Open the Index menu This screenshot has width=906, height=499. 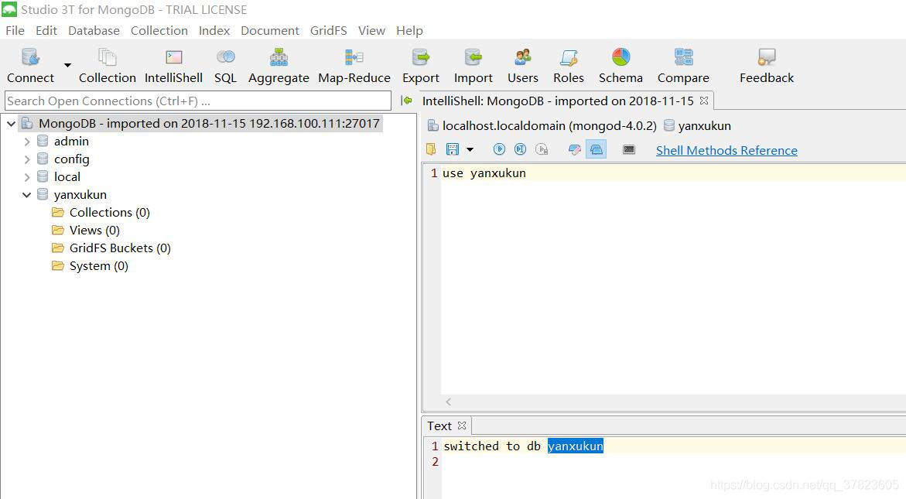(x=214, y=31)
